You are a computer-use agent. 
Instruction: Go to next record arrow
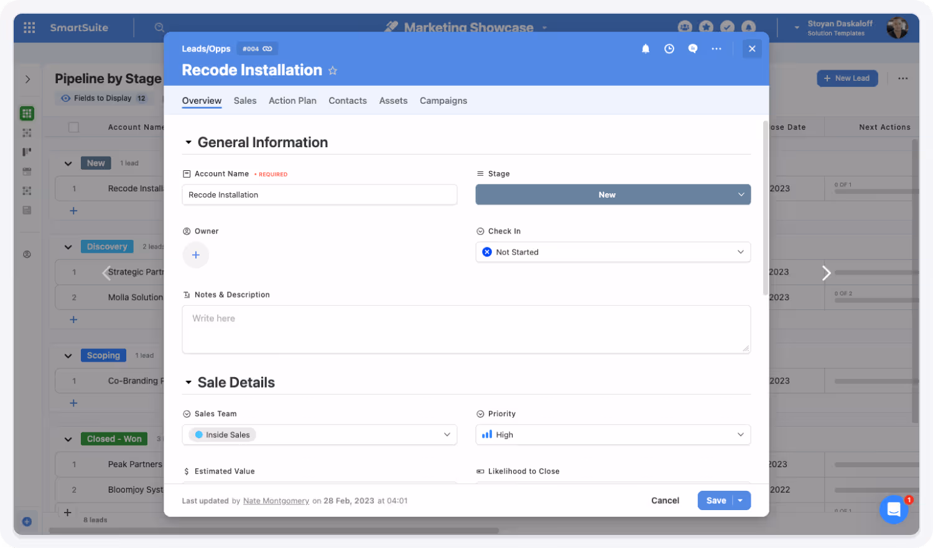826,273
